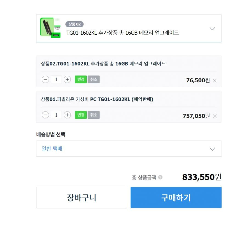Click the memory product thumbnail image

(50, 28)
